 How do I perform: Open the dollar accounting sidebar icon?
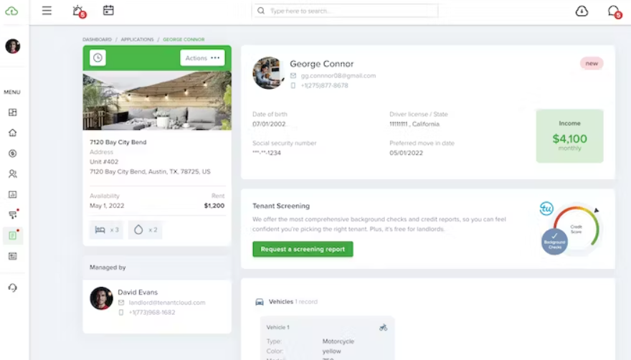12,153
